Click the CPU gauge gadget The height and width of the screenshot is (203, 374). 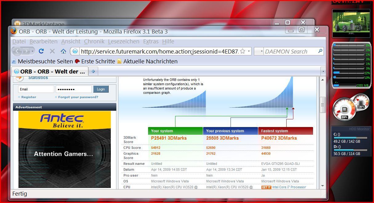pos(344,109)
